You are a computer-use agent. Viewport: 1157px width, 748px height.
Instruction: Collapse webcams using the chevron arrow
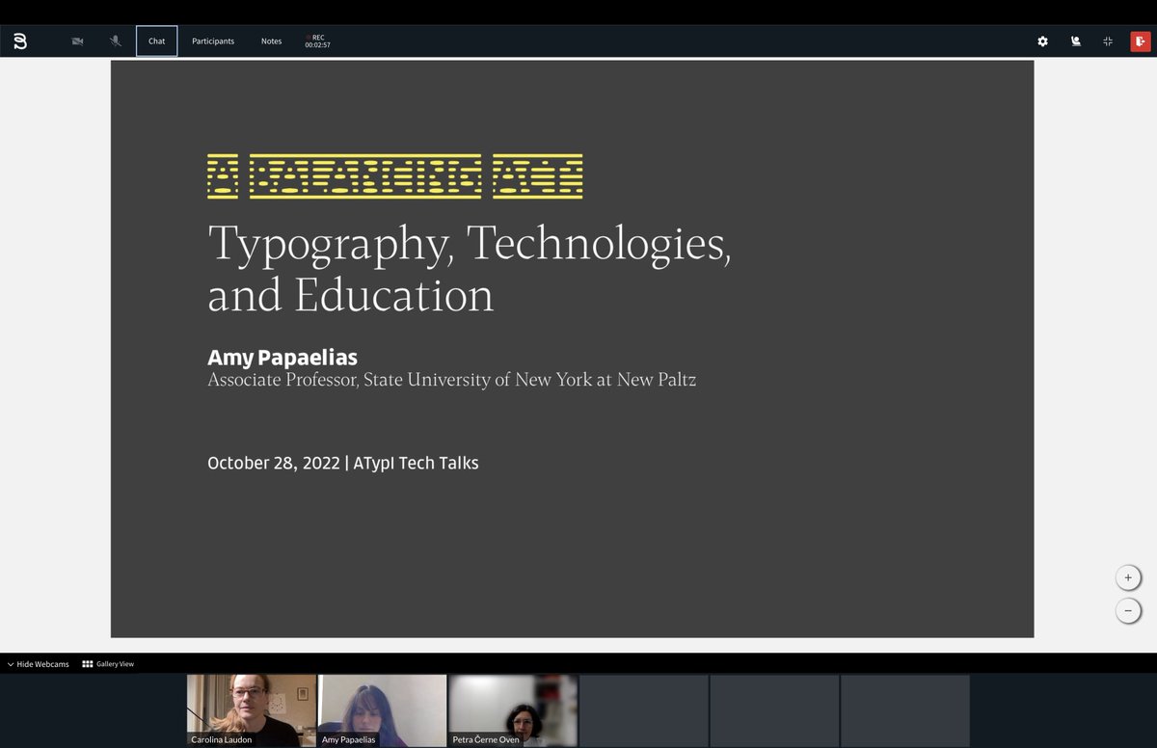tap(10, 664)
